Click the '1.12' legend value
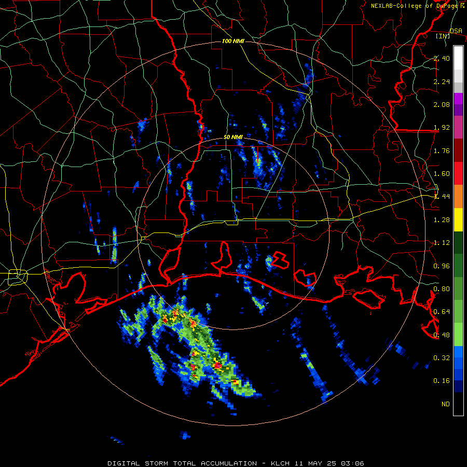The width and height of the screenshot is (467, 467). [442, 243]
